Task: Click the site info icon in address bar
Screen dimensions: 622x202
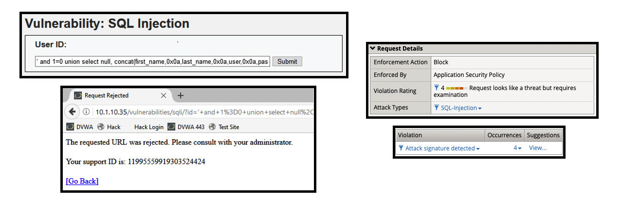Action: 87,112
